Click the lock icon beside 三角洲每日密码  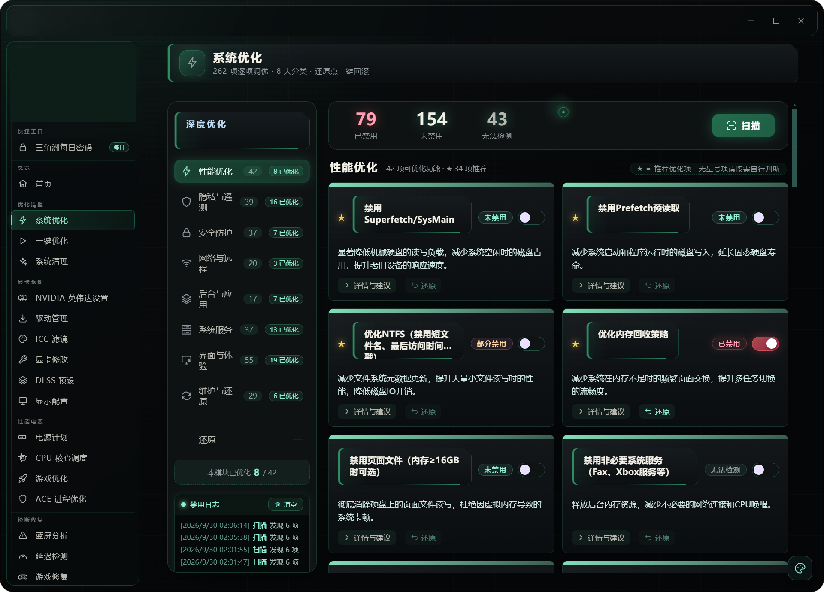[x=23, y=148]
